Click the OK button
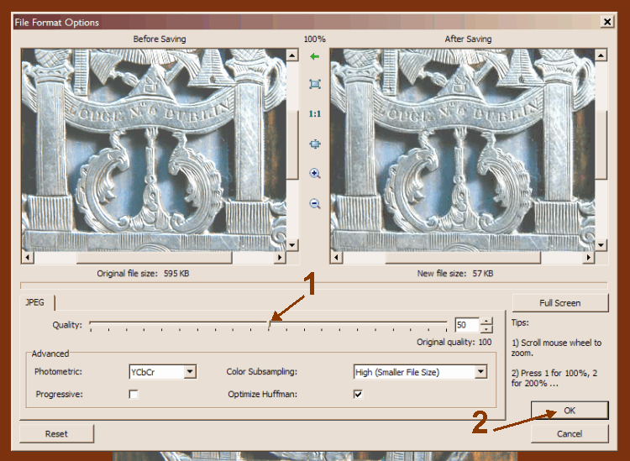This screenshot has width=630, height=461. 570,411
